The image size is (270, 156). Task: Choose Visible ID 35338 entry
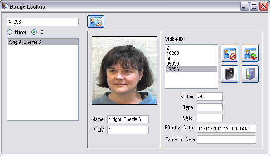191,64
